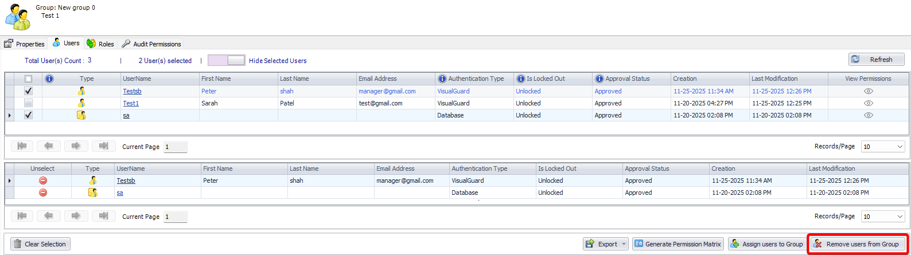
Task: Open the Export dropdown button
Action: pos(606,244)
